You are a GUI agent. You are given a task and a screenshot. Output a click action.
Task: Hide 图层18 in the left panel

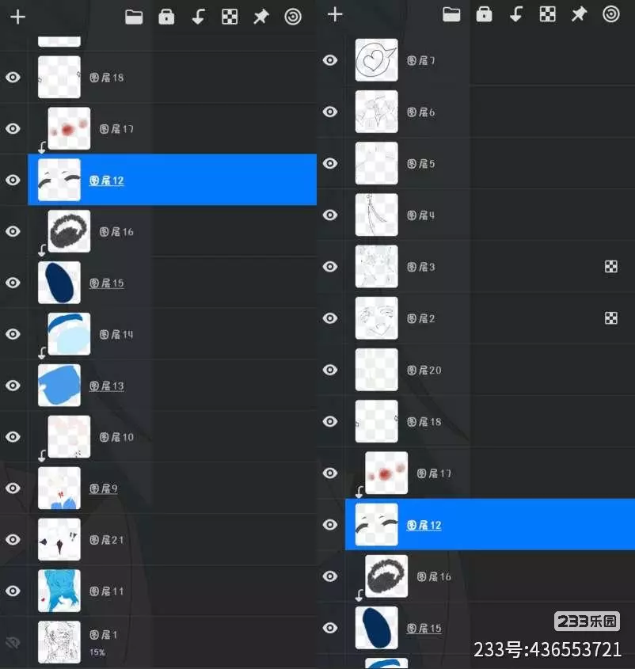click(x=13, y=78)
